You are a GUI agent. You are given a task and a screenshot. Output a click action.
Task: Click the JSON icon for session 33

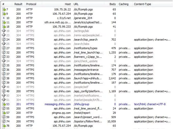point(4,57)
